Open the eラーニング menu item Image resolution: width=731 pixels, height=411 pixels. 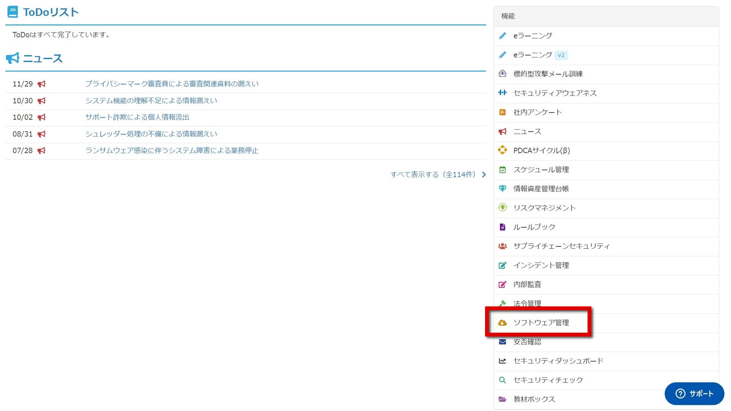(606, 36)
